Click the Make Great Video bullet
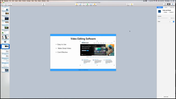 click(64, 48)
